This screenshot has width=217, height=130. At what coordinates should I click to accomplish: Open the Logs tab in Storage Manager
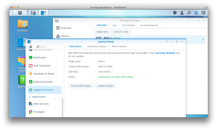click(x=114, y=25)
